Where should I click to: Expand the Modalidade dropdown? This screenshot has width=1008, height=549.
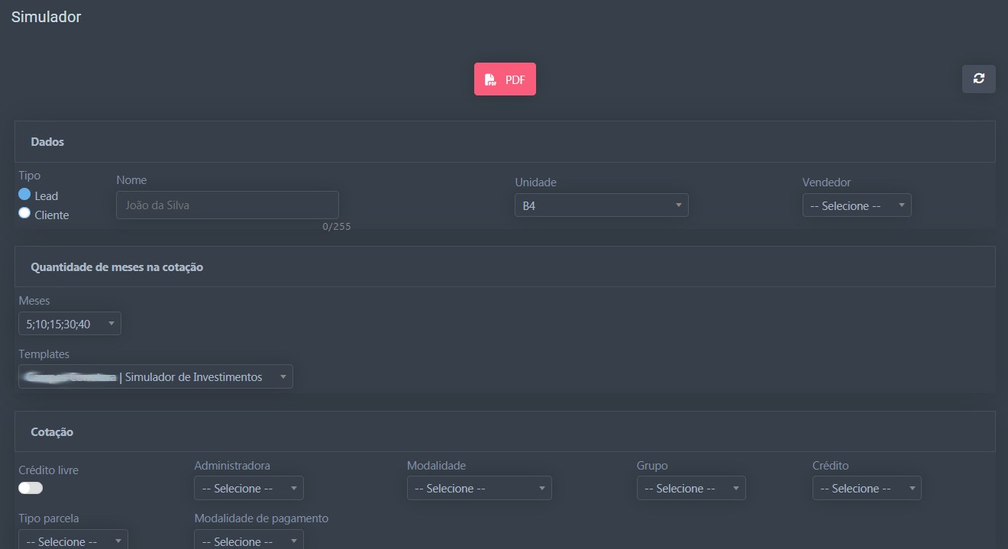tap(479, 488)
